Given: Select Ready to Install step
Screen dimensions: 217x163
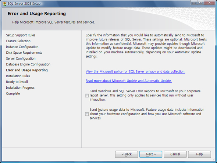Looking at the screenshot, I should pyautogui.click(x=17, y=82).
